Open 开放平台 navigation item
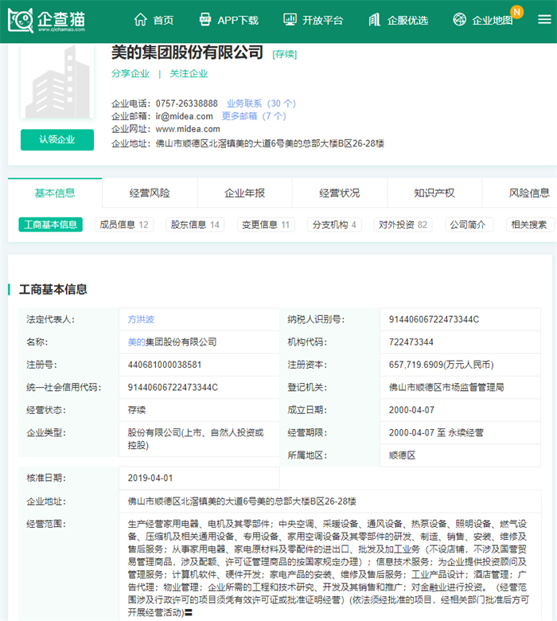Image resolution: width=557 pixels, height=621 pixels. click(322, 20)
